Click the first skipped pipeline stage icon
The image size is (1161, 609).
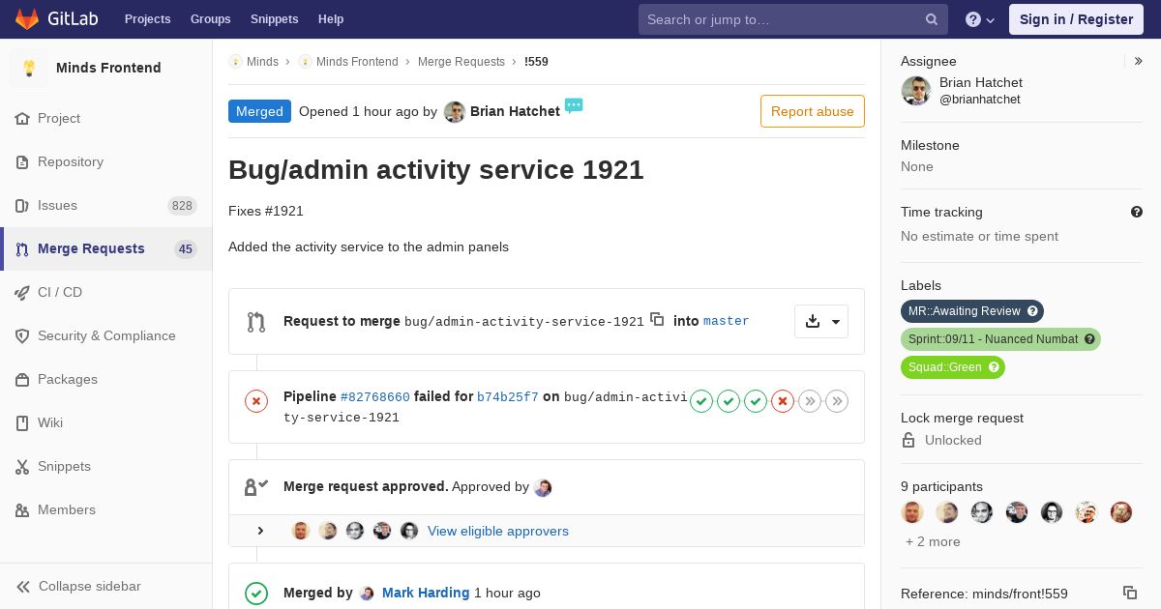810,401
